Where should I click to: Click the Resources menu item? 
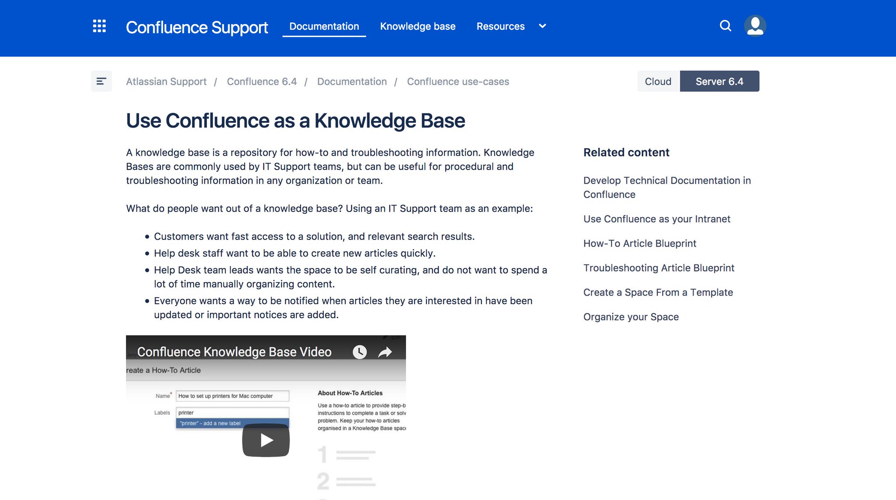500,26
